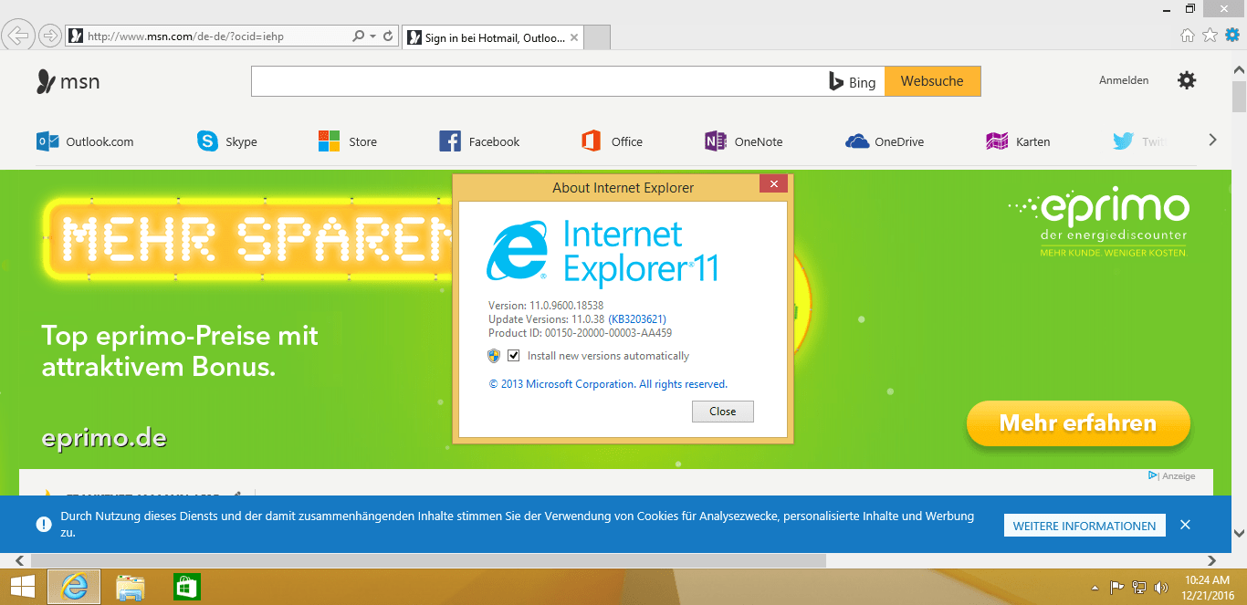Click the 'Mehr erfahren' ad button
Viewport: 1247px width, 605px height.
click(x=1078, y=423)
